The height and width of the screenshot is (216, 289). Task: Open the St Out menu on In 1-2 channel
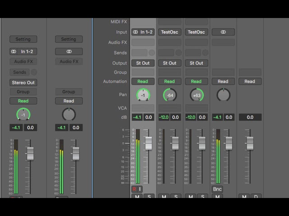click(143, 63)
